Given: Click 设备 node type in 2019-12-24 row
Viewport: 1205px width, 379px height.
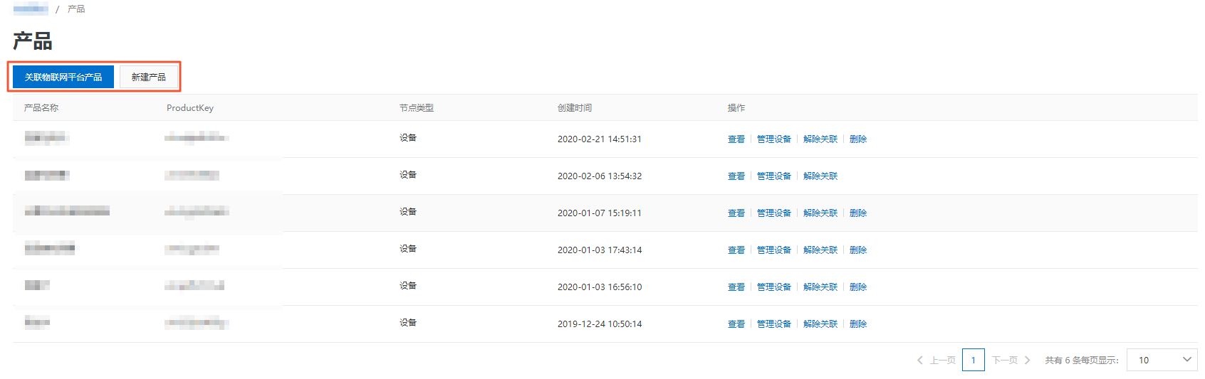Looking at the screenshot, I should [408, 323].
